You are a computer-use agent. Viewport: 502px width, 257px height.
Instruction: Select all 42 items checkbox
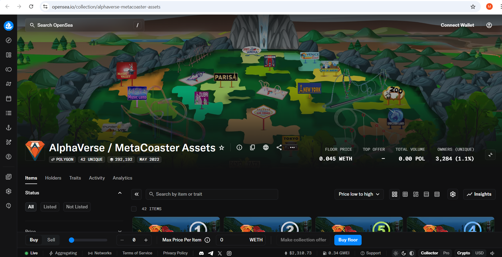tap(134, 209)
